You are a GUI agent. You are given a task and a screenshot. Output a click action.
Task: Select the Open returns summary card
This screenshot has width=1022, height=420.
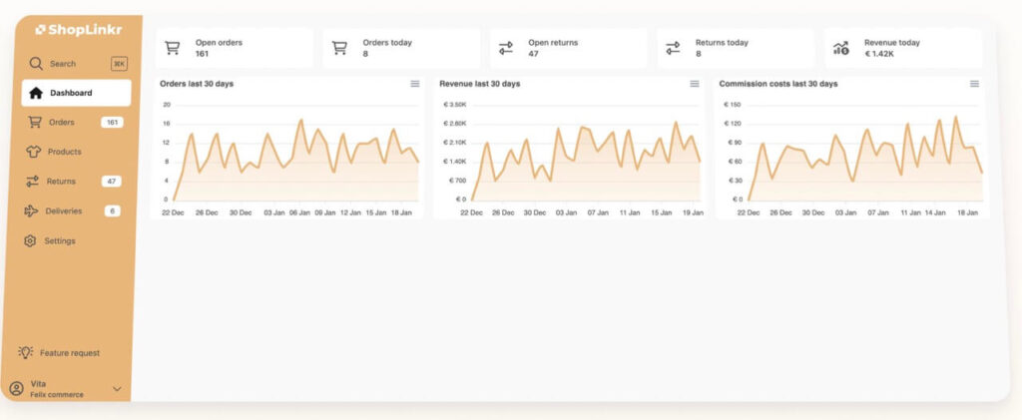(569, 48)
